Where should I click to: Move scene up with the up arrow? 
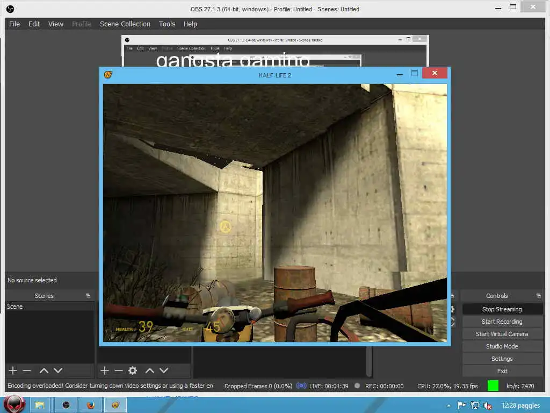44,371
